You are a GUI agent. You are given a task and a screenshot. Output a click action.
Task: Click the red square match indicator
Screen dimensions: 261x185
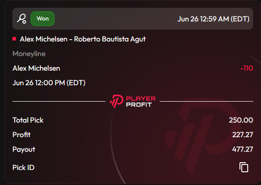[14, 39]
